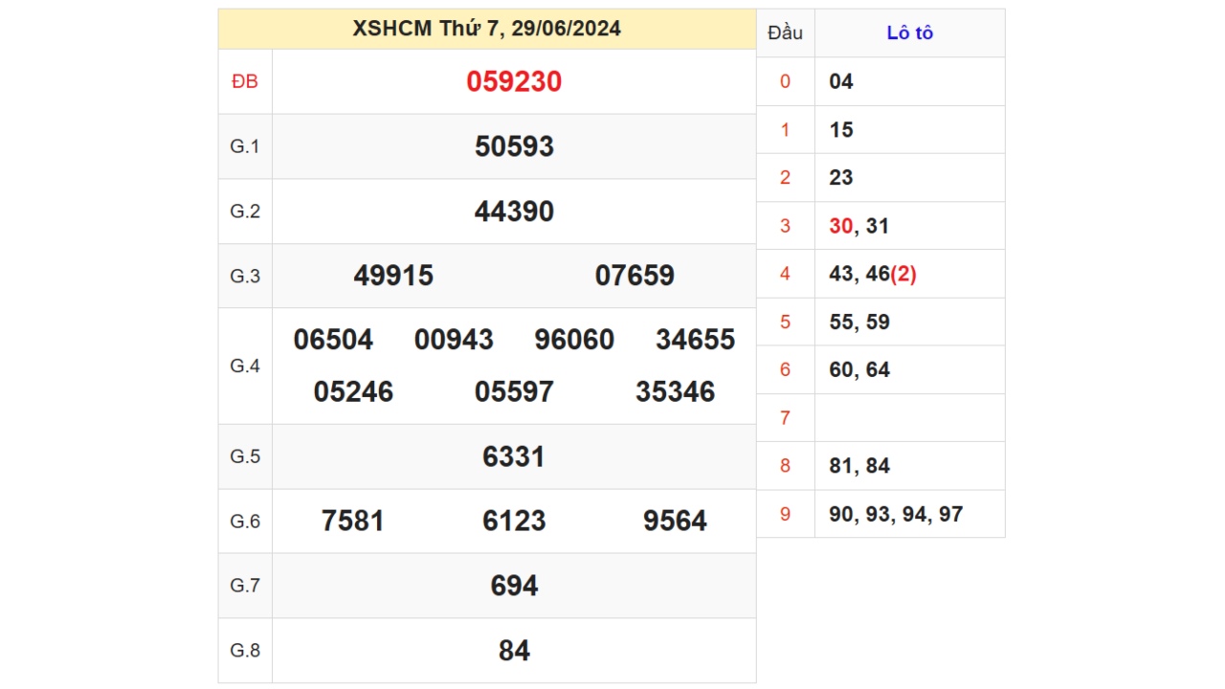1225x689 pixels.
Task: Click the ĐB row label
Action: click(x=245, y=82)
